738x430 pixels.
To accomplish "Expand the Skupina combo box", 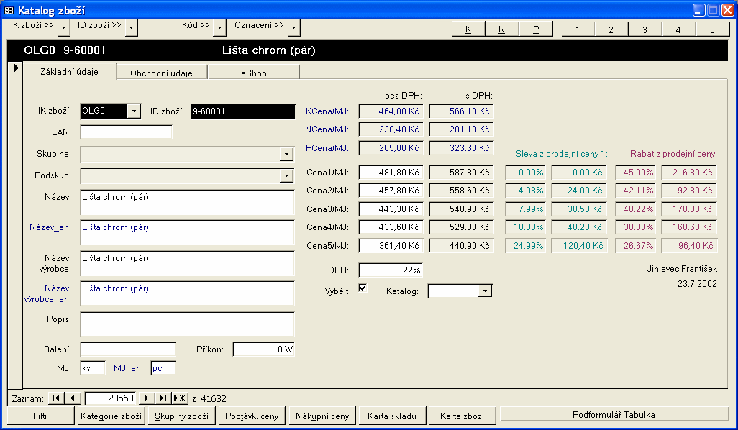I will point(287,155).
